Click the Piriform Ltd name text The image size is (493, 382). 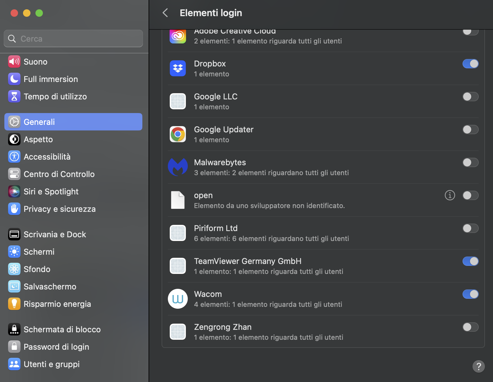tap(216, 228)
